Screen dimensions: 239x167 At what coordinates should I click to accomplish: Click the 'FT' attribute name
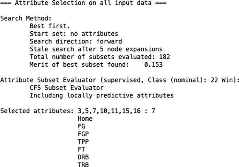81,150
